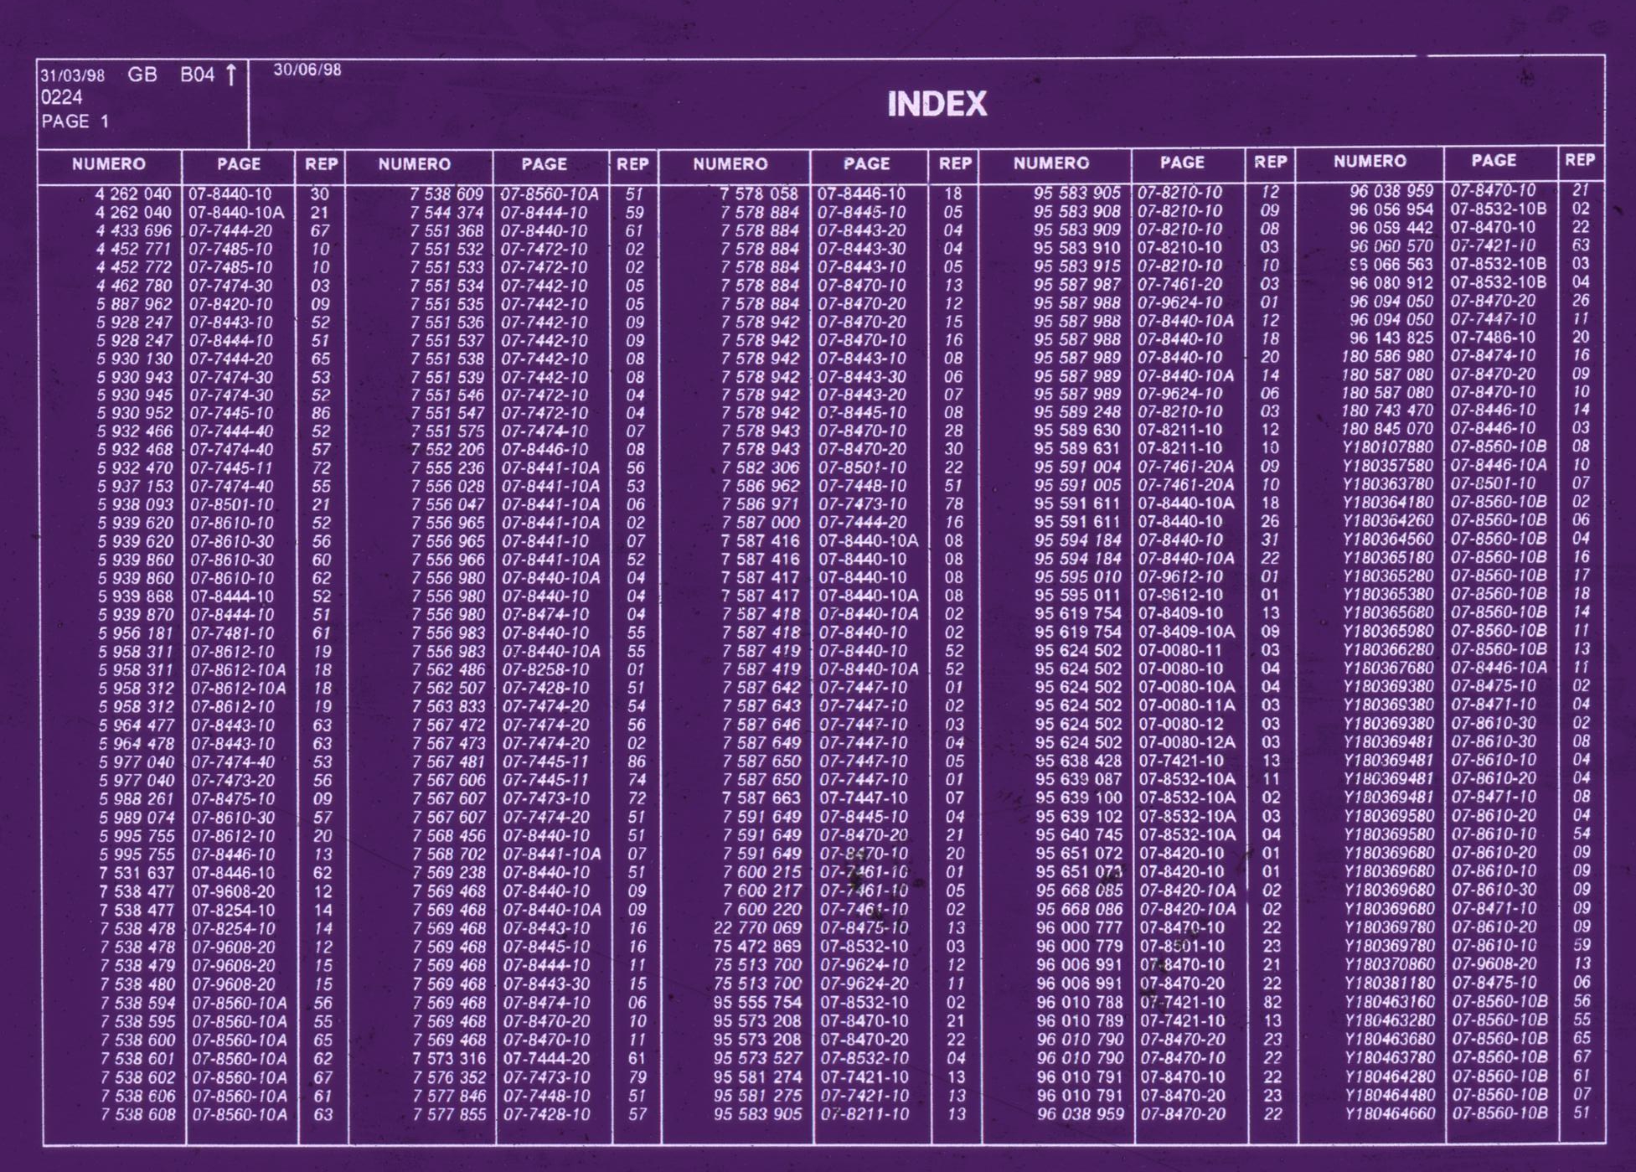Select number Y180464660
The image size is (1636, 1172).
pos(1391,1113)
